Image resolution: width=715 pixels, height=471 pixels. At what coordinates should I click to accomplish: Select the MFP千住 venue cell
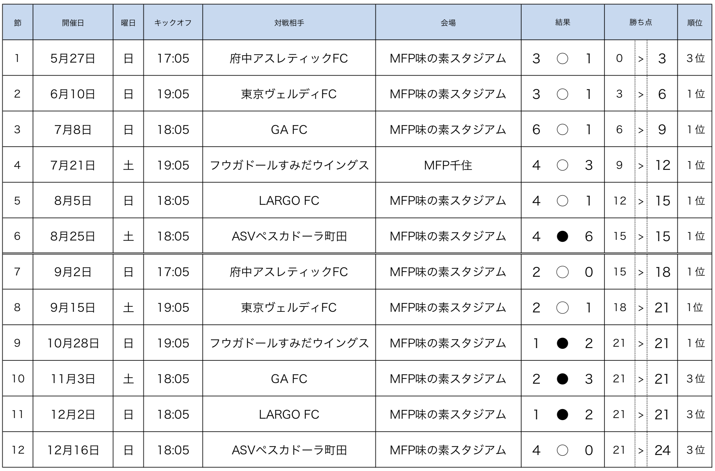pyautogui.click(x=448, y=165)
